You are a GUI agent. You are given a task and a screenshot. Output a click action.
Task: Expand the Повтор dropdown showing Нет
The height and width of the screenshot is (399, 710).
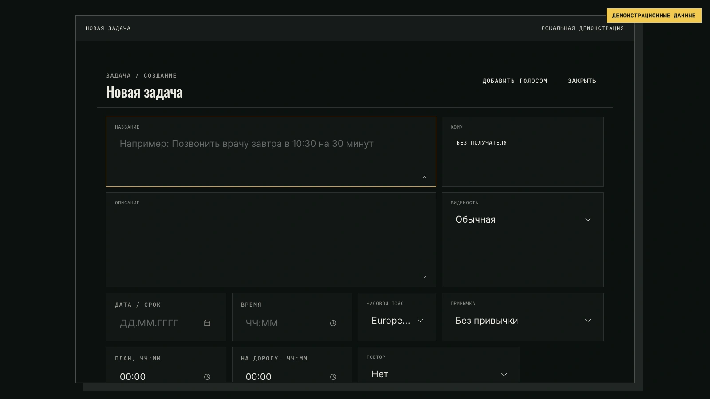point(439,374)
